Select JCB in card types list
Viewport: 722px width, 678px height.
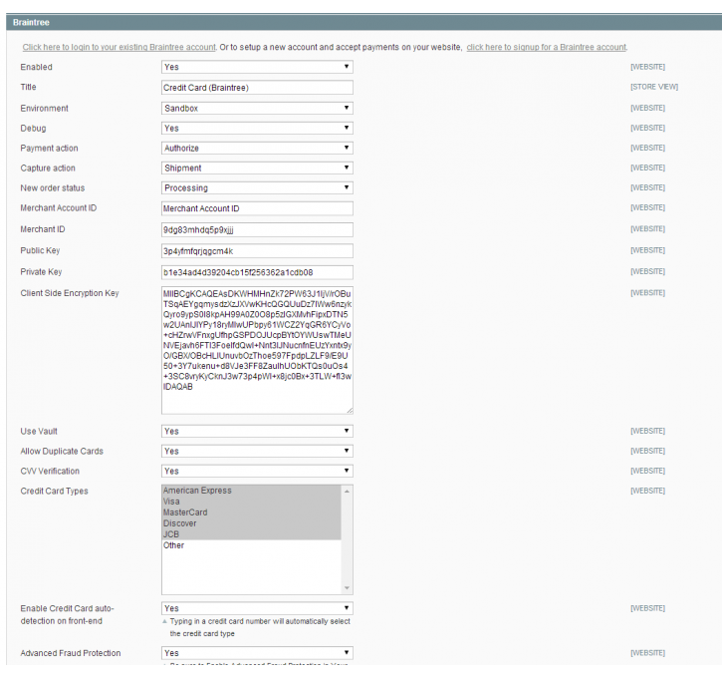tap(251, 534)
